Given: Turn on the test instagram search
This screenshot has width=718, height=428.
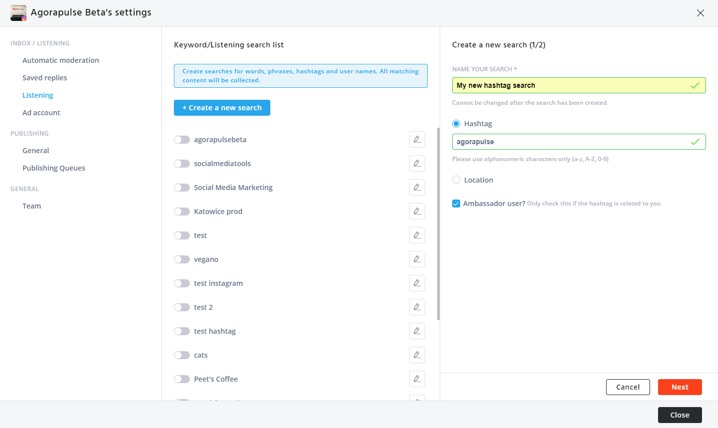Looking at the screenshot, I should click(182, 283).
